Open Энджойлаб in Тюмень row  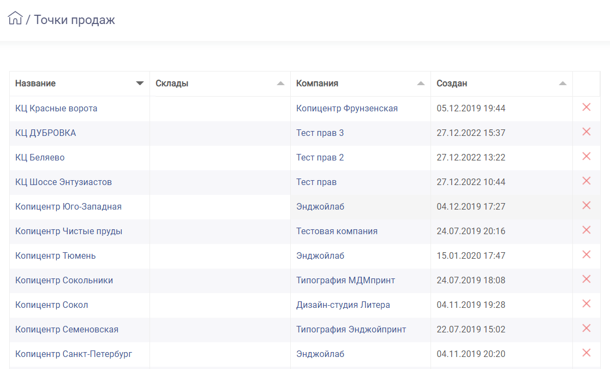[320, 255]
